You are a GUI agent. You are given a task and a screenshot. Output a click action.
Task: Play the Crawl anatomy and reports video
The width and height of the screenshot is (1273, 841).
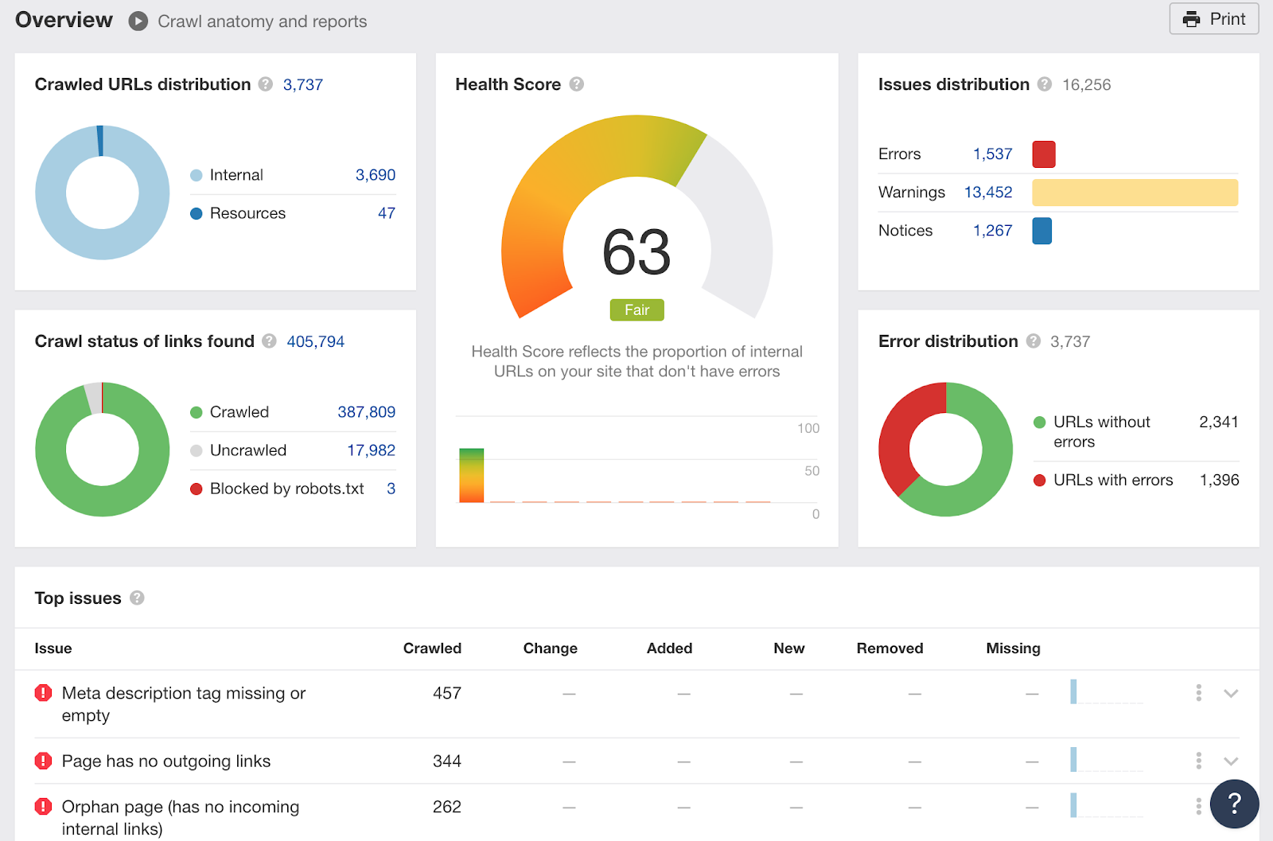point(138,21)
